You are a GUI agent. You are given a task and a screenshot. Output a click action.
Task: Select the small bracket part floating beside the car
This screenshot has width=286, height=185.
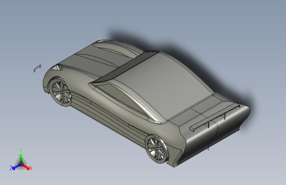click(37, 68)
